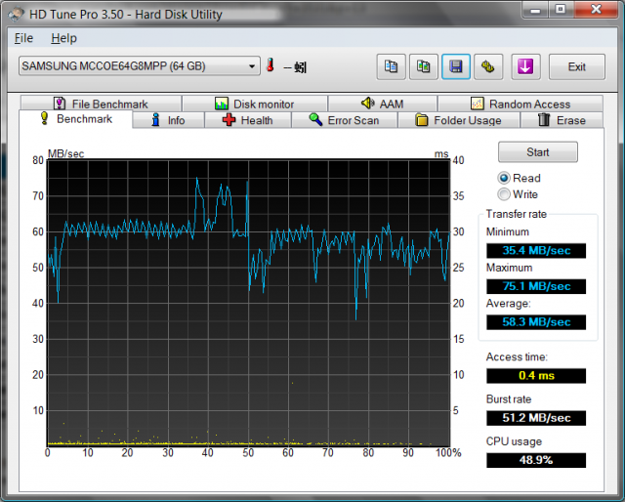The width and height of the screenshot is (625, 502).
Task: Click the Access time 0.4 ms value
Action: click(536, 376)
